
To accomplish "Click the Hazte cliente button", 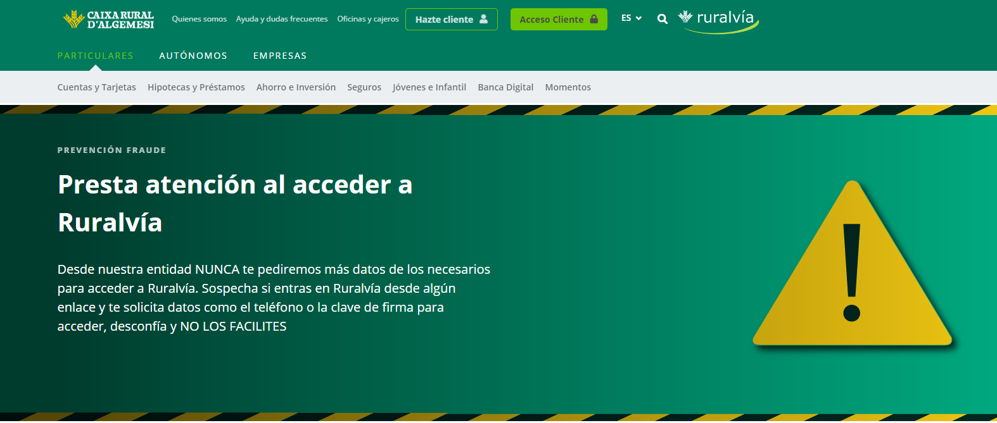I will click(x=452, y=19).
